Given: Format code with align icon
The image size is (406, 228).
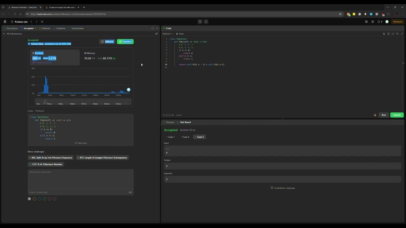Looking at the screenshot, I should click(x=384, y=34).
